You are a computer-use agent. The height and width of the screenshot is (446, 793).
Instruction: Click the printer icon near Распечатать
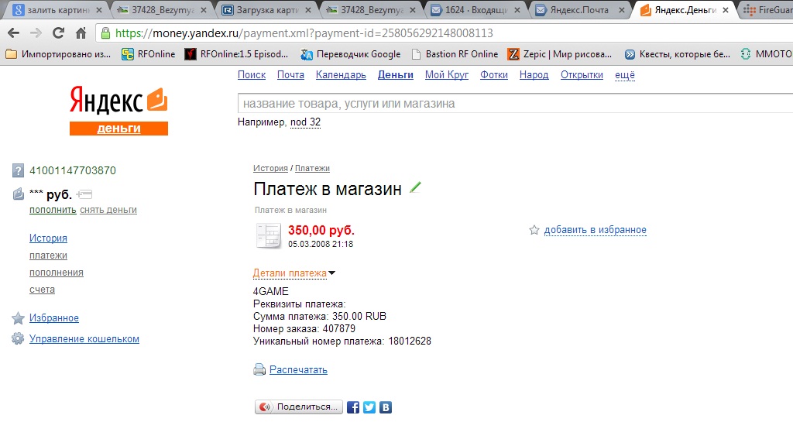click(259, 369)
